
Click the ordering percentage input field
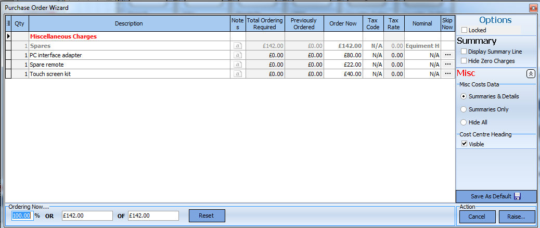coord(22,216)
